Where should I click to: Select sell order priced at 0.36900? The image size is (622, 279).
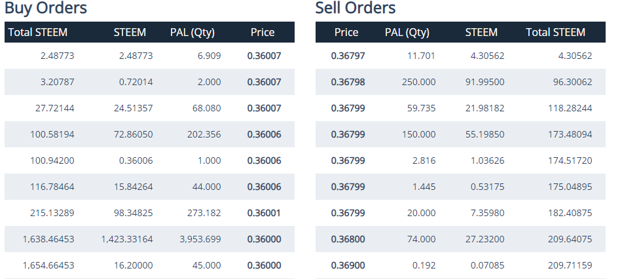click(348, 265)
